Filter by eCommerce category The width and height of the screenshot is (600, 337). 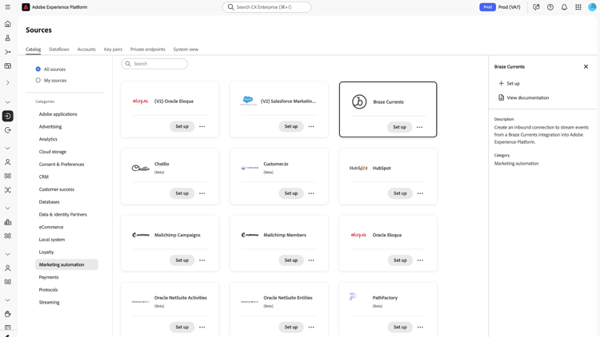click(51, 227)
